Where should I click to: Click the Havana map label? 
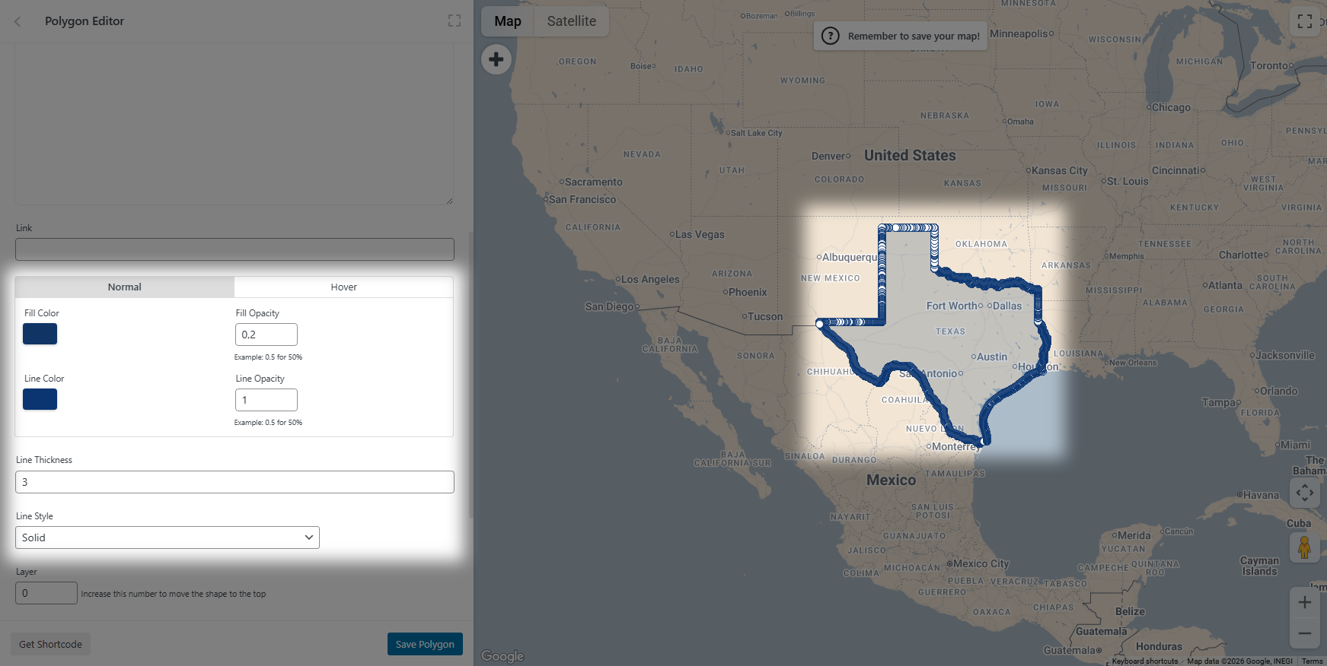pos(1261,495)
